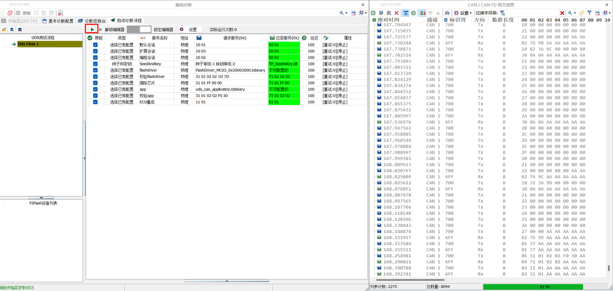Start running the UDS flow with green play button

point(92,30)
